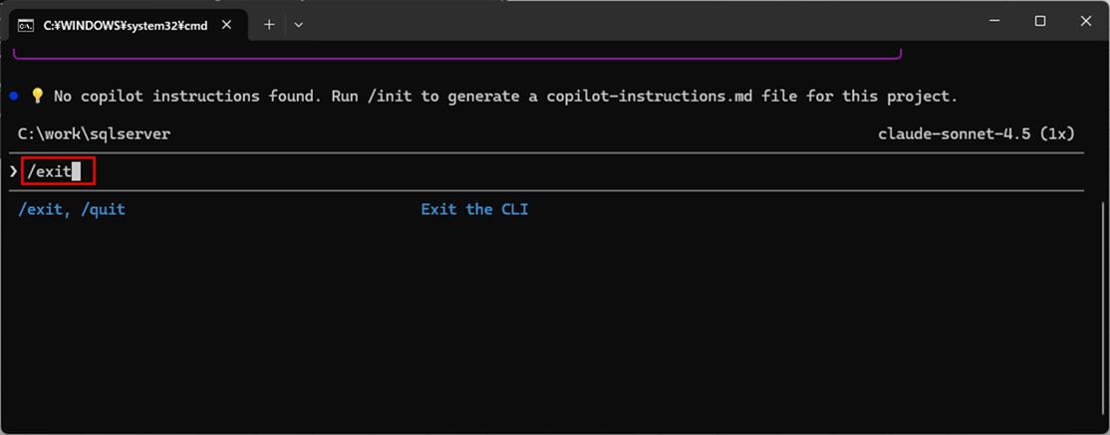Click the prompt chevron before /exit

13,171
